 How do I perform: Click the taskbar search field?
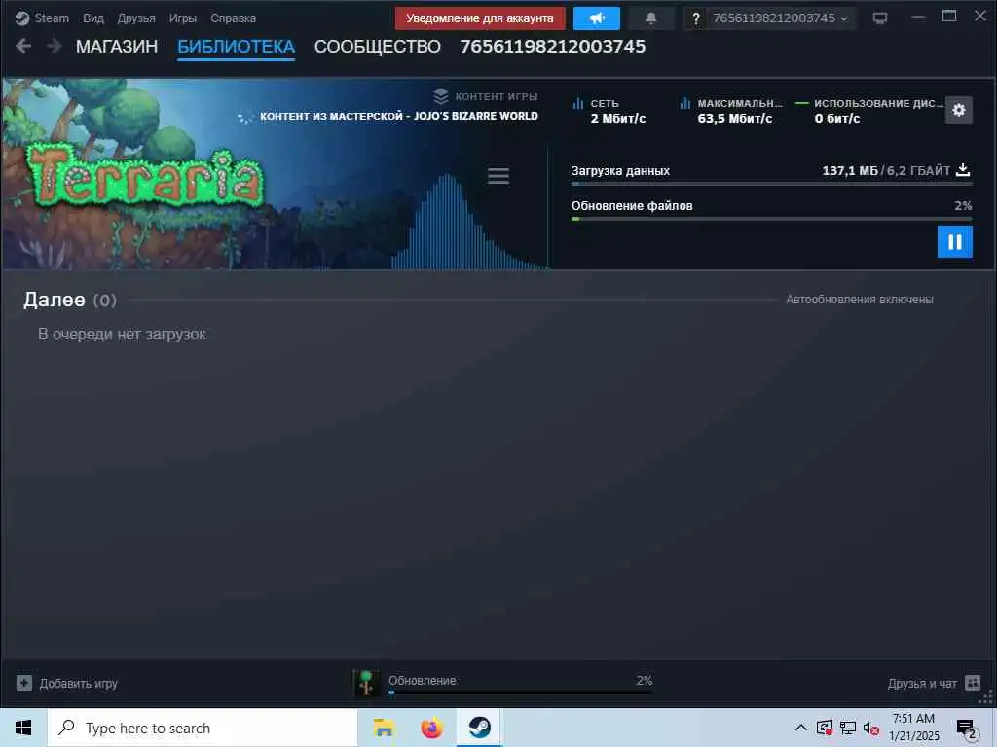click(x=203, y=728)
